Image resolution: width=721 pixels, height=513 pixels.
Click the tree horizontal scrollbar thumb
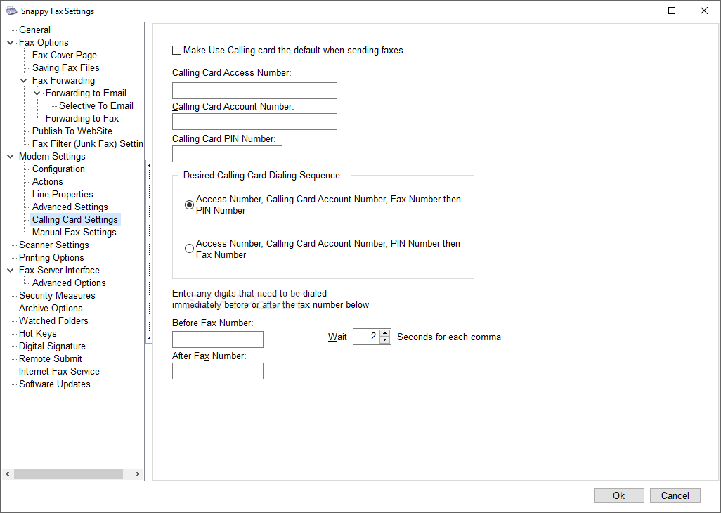[x=68, y=474]
